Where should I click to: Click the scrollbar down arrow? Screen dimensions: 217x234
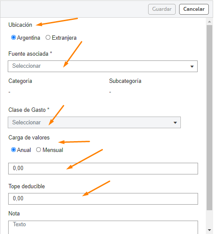click(209, 230)
